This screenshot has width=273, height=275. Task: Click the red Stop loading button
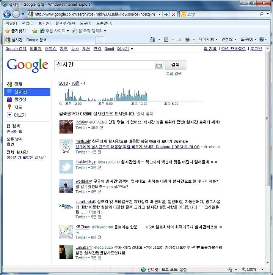[x=174, y=14]
